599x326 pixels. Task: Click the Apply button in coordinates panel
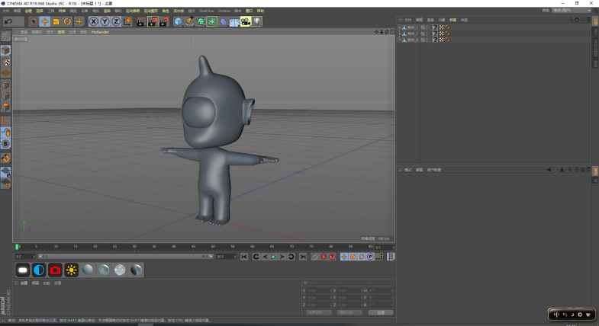coord(380,312)
